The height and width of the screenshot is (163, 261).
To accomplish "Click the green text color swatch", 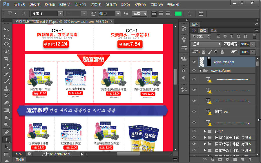I will click(178, 14).
